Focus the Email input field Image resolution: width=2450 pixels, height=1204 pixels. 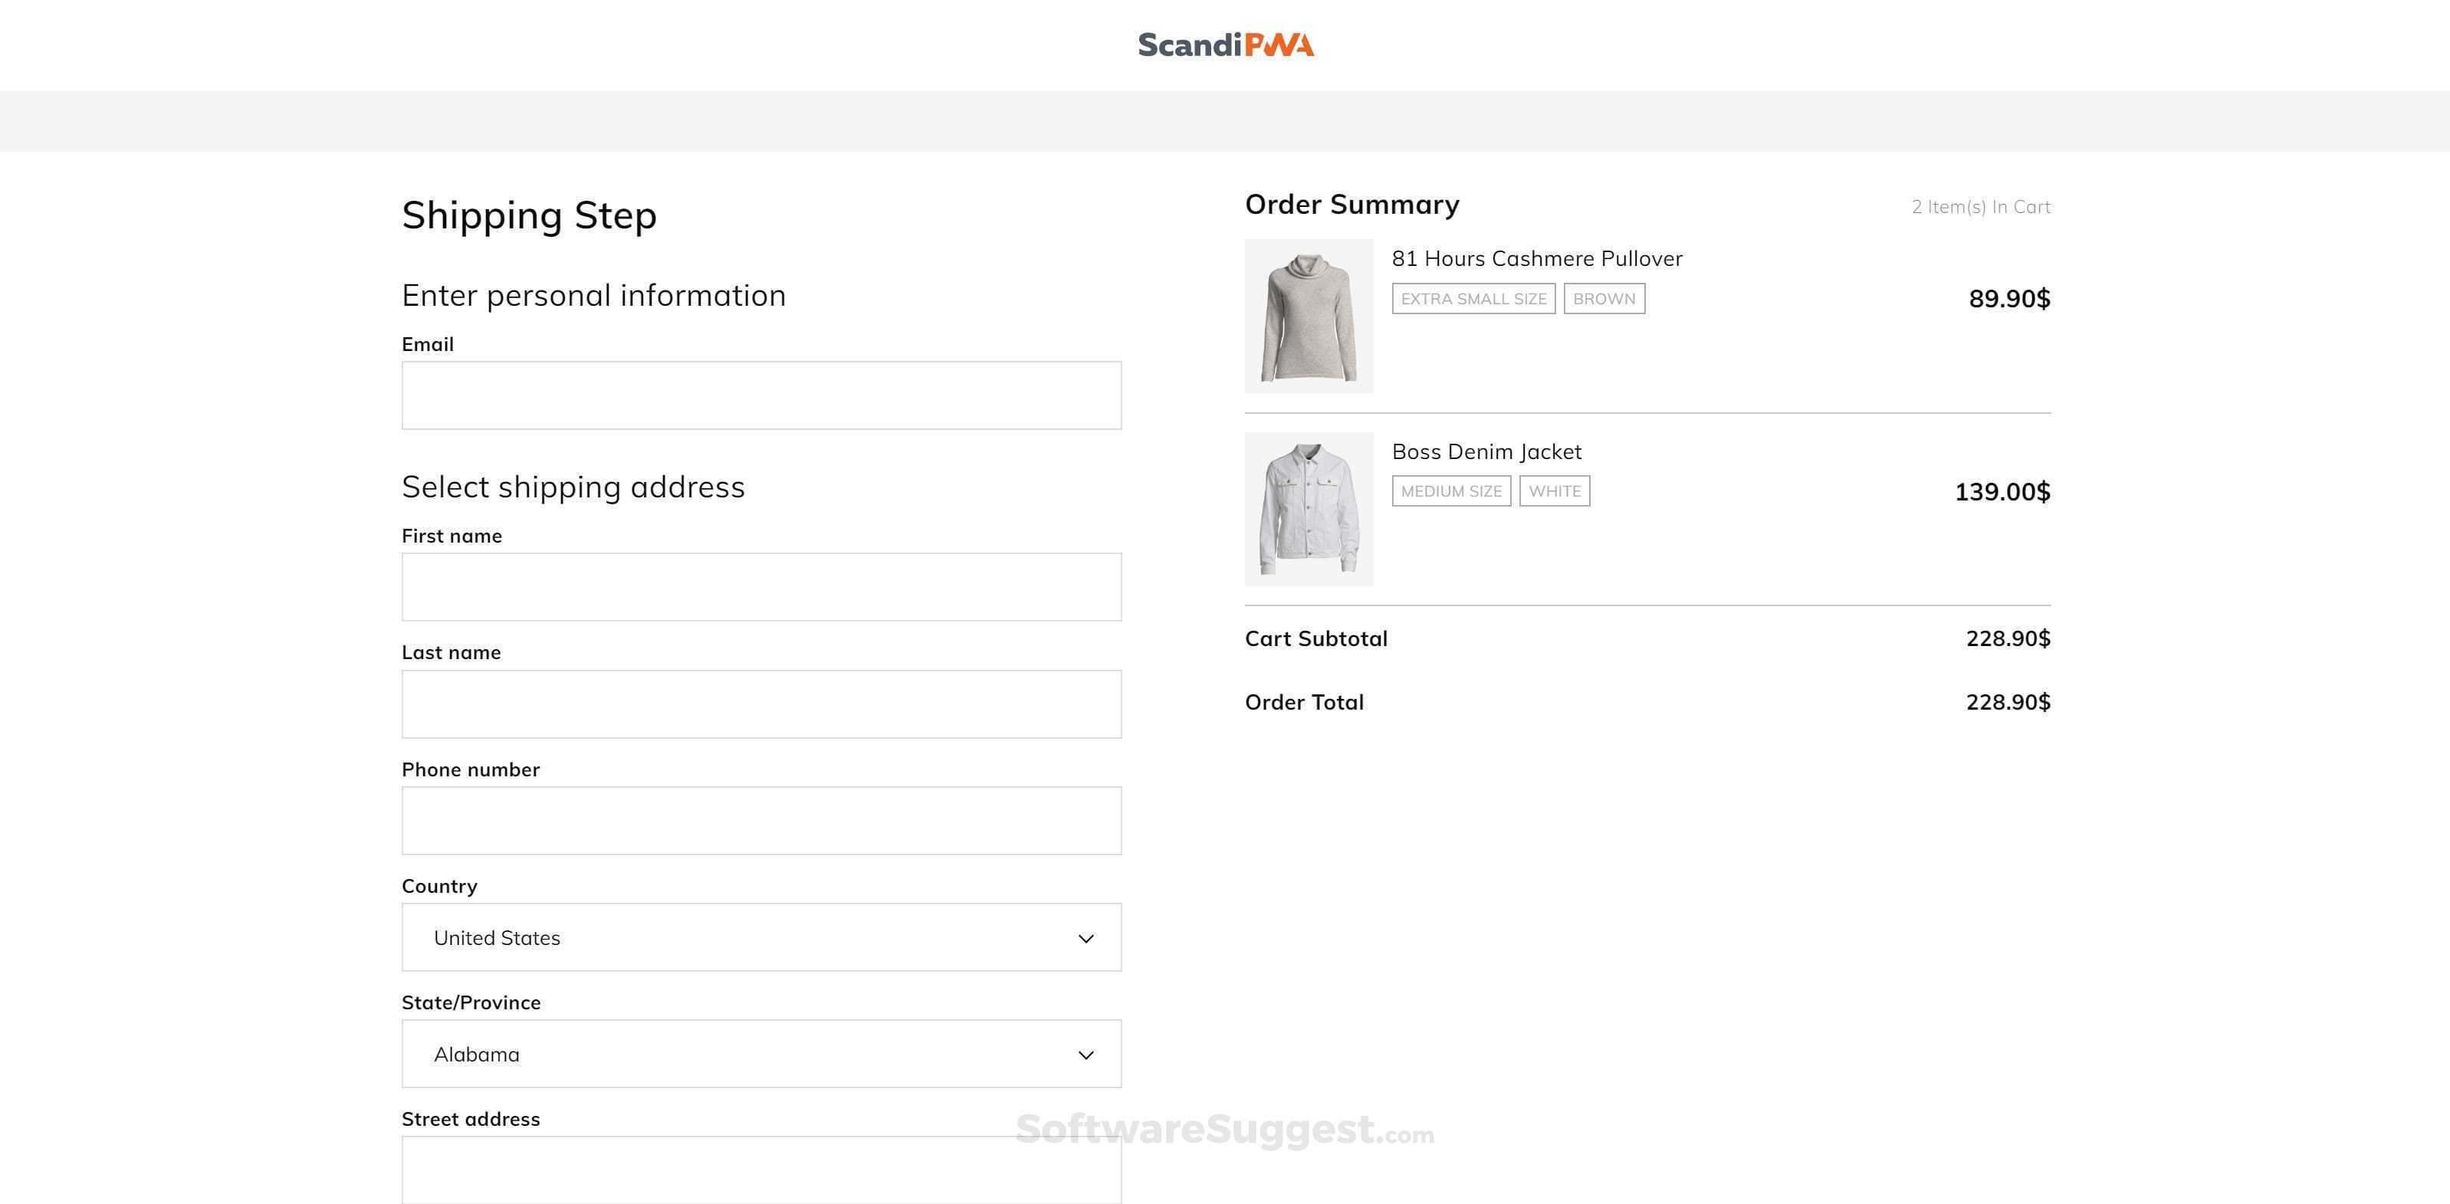[761, 395]
